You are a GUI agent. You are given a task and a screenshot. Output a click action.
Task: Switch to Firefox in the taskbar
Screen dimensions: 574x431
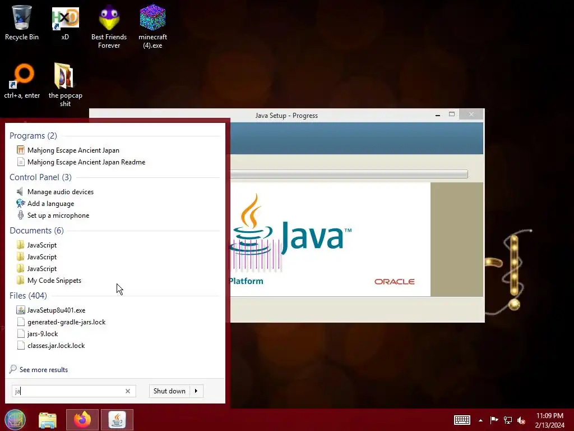click(x=82, y=420)
